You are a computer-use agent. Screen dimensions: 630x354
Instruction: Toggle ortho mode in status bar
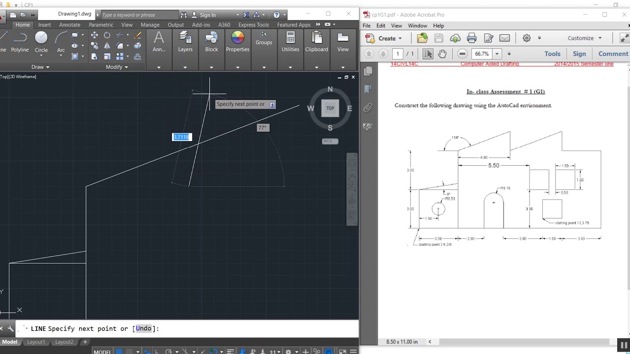(157, 352)
